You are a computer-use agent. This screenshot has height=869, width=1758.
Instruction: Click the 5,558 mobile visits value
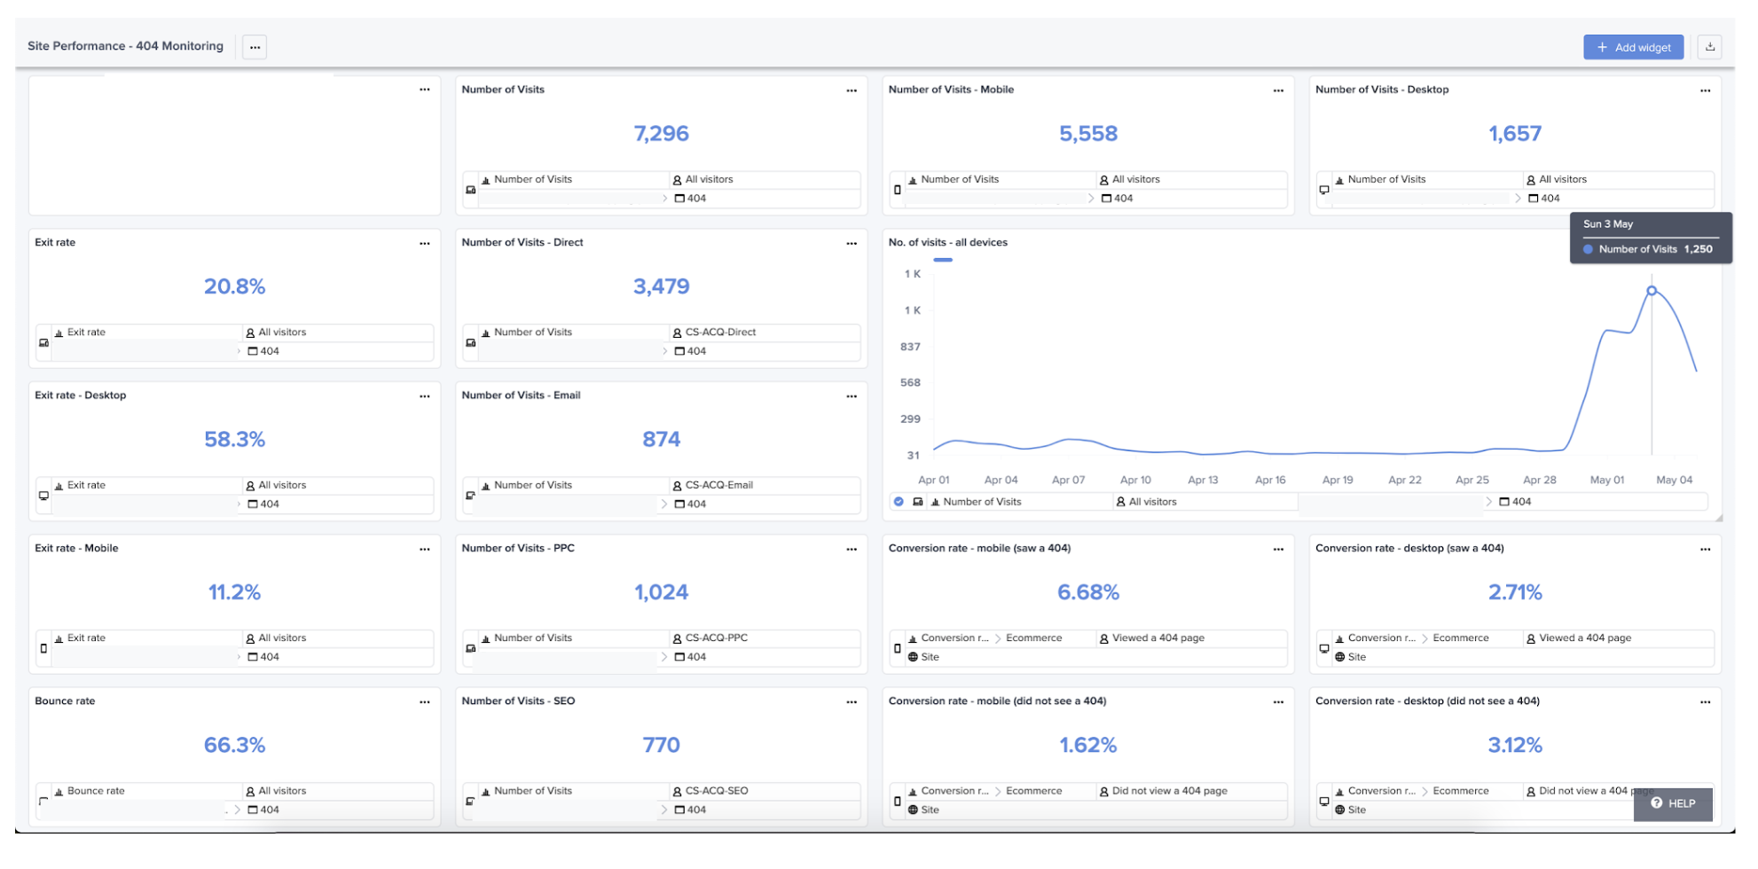tap(1088, 134)
